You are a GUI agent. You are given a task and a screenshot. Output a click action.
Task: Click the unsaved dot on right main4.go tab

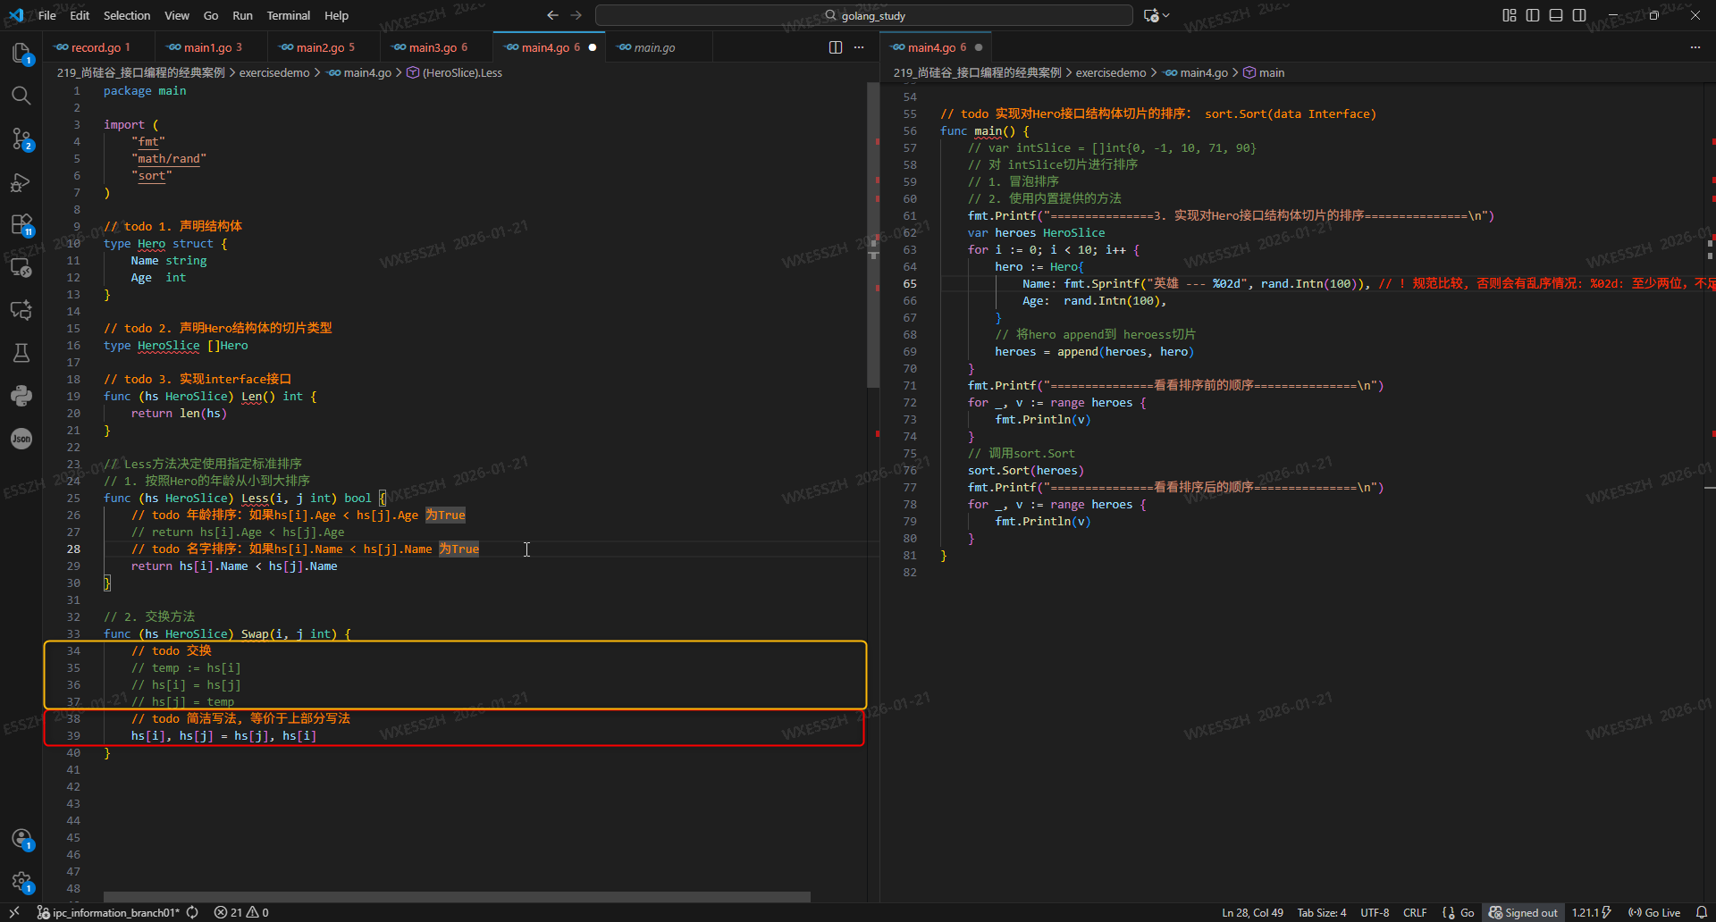click(979, 47)
